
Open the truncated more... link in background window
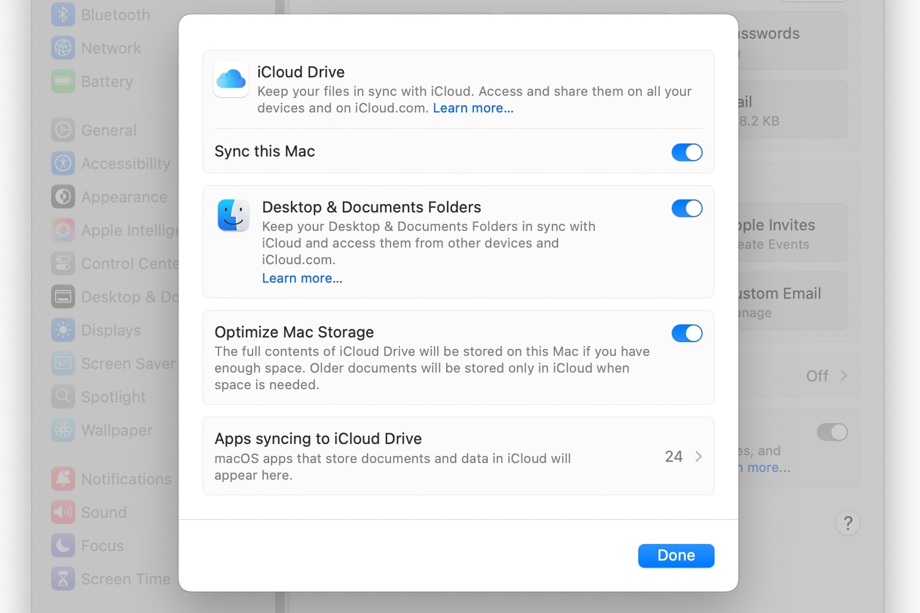(x=765, y=468)
